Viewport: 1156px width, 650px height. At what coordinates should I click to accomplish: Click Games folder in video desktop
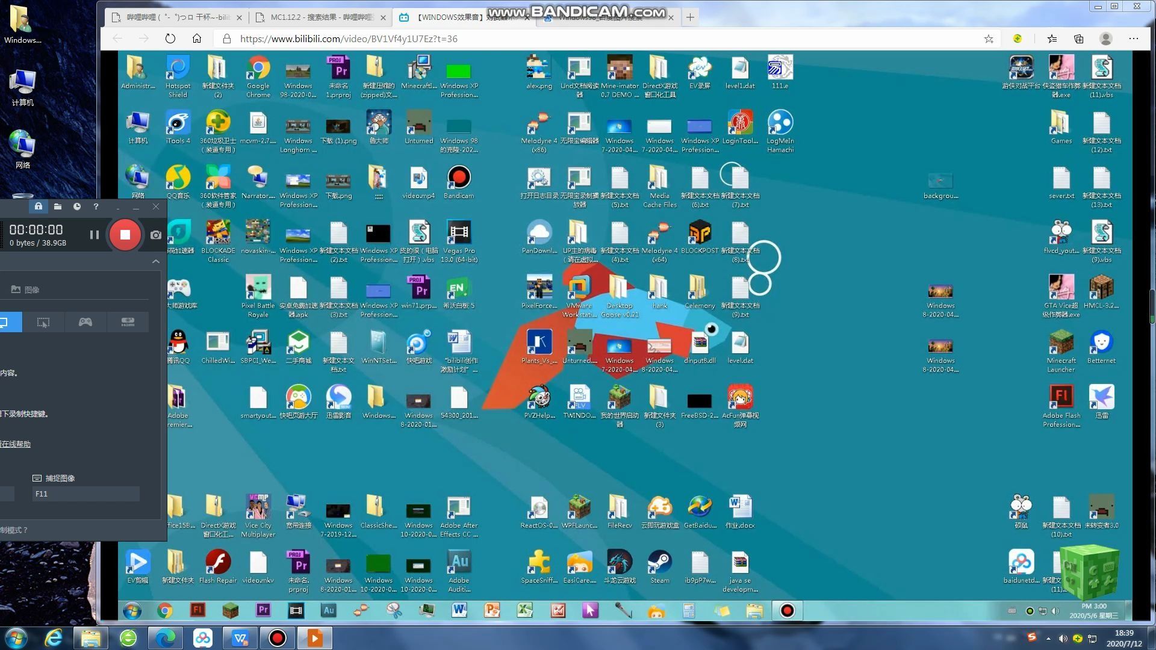point(1061,127)
